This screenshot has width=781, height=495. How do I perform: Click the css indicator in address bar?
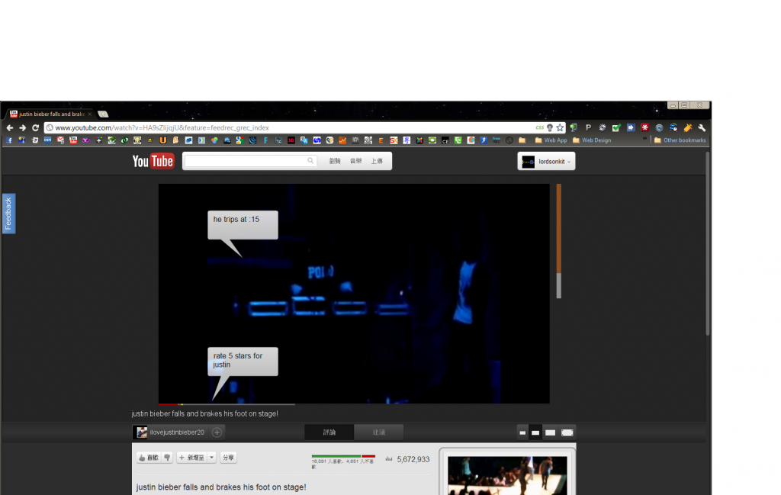click(540, 127)
